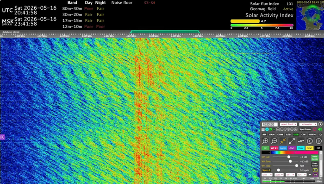This screenshot has width=324, height=184.
Task: Adjust the WF ceil slider
Action: (x=286, y=157)
